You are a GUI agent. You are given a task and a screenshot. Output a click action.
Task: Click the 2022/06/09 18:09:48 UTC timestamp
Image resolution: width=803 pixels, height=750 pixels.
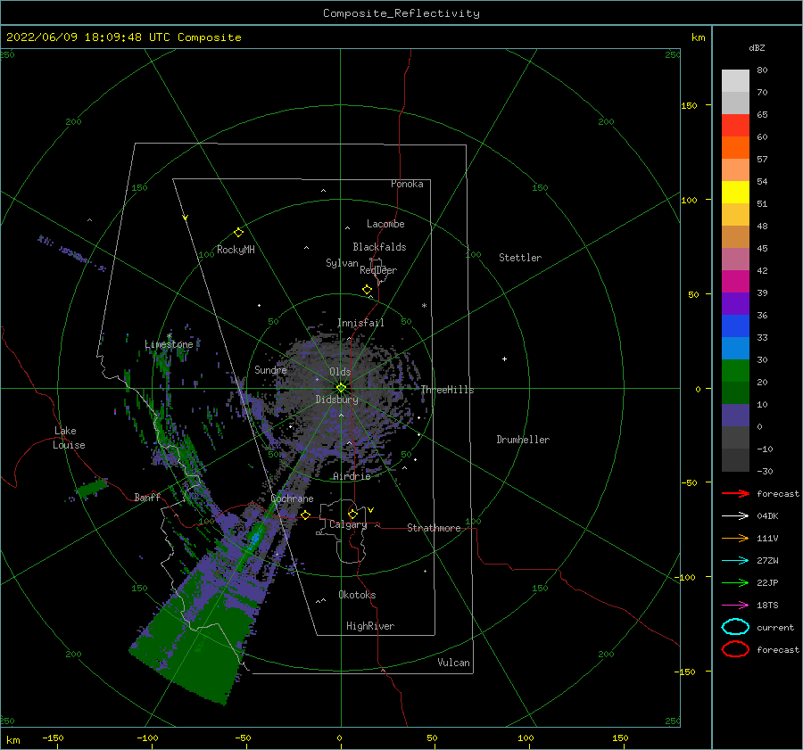pyautogui.click(x=88, y=37)
